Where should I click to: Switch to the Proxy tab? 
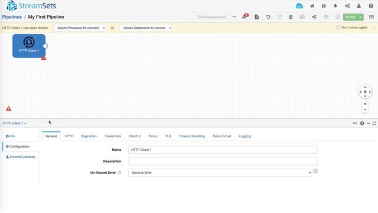click(153, 136)
